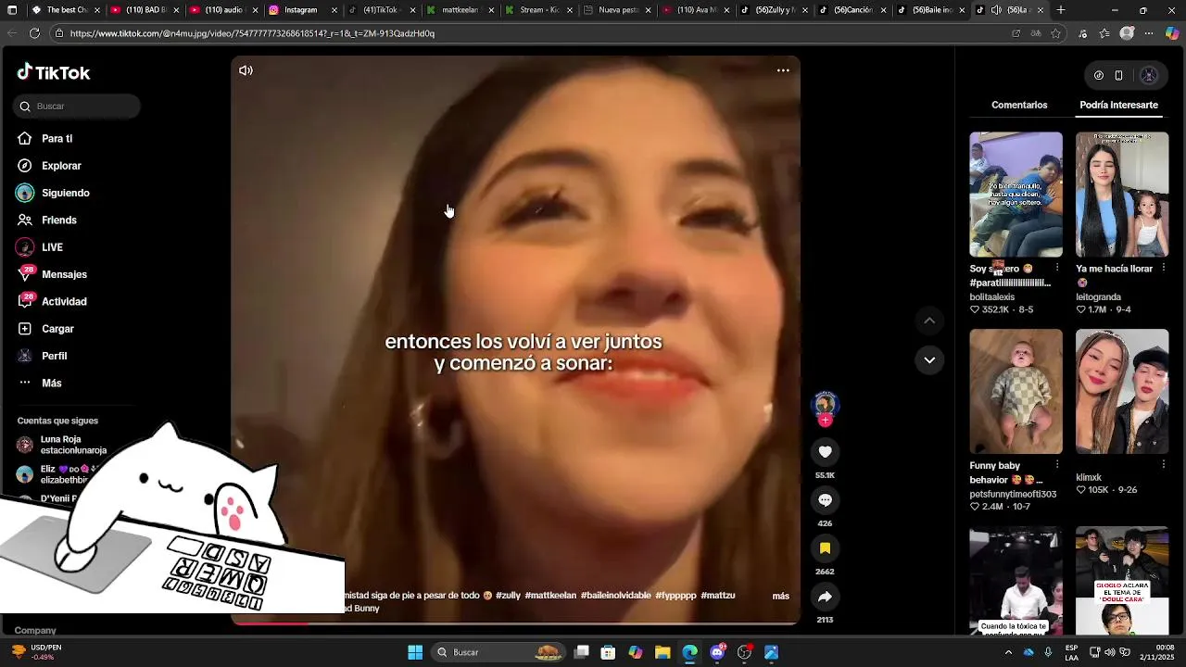Open Friends in the sidebar

point(58,220)
